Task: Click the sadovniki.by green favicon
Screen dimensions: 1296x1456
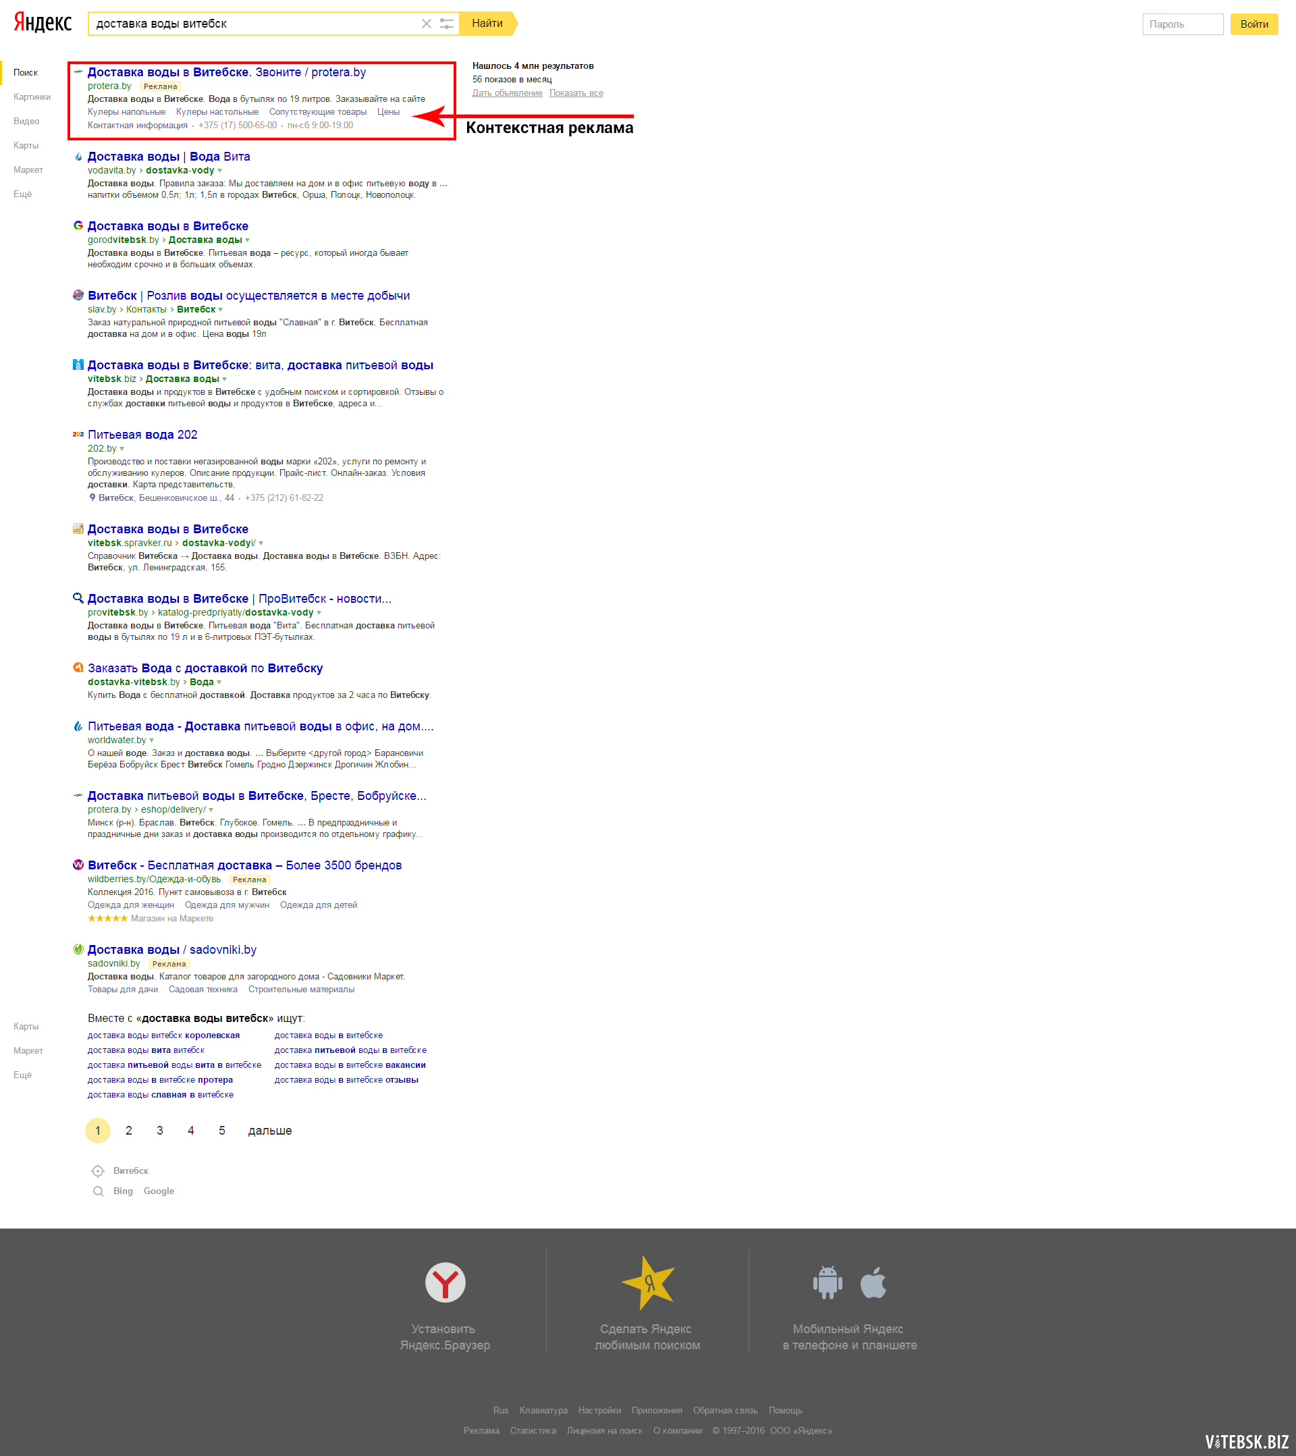Action: point(78,949)
